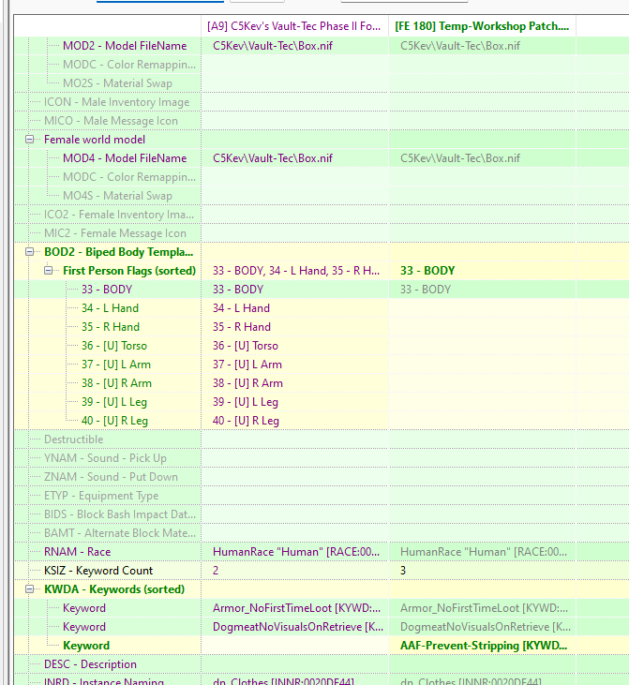Click Keyword Count value 2
Viewport: 629px width, 685px height.
click(216, 571)
